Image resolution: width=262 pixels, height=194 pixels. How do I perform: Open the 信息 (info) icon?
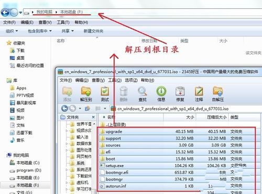pos(161,94)
